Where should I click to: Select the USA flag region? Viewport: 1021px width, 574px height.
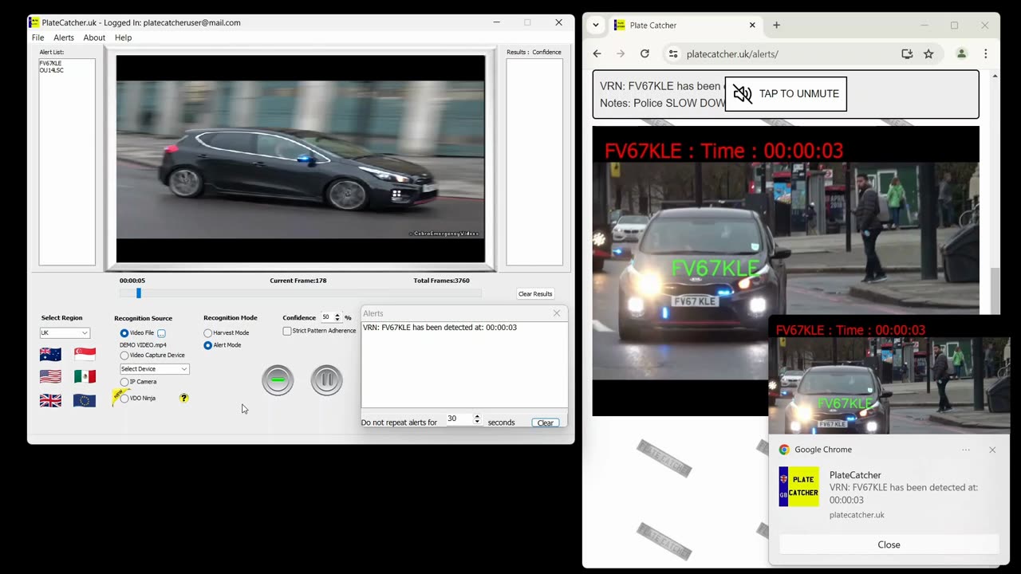click(x=50, y=376)
